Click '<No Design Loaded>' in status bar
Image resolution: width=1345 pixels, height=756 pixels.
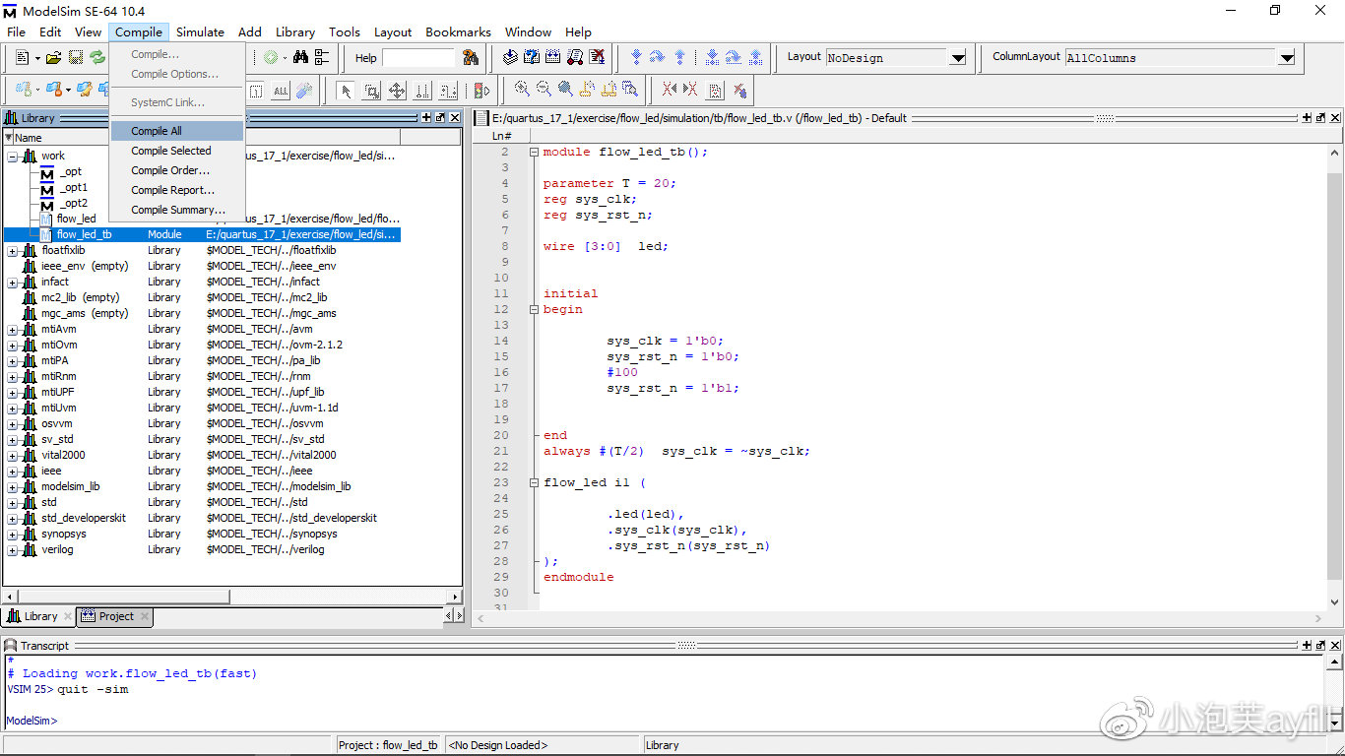(498, 745)
